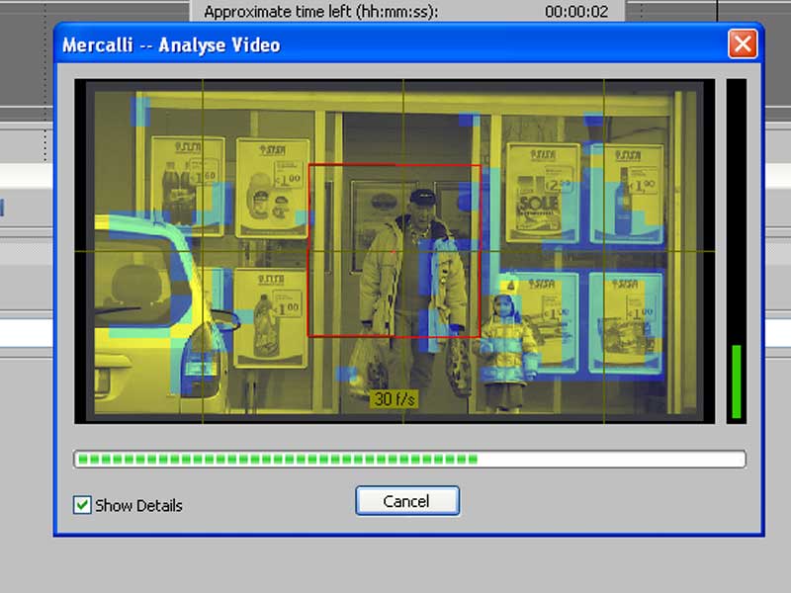
Task: Click the green vertical level meter
Action: click(736, 381)
